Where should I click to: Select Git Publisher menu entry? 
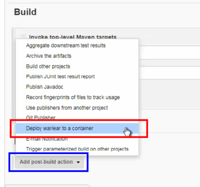[x=40, y=117]
